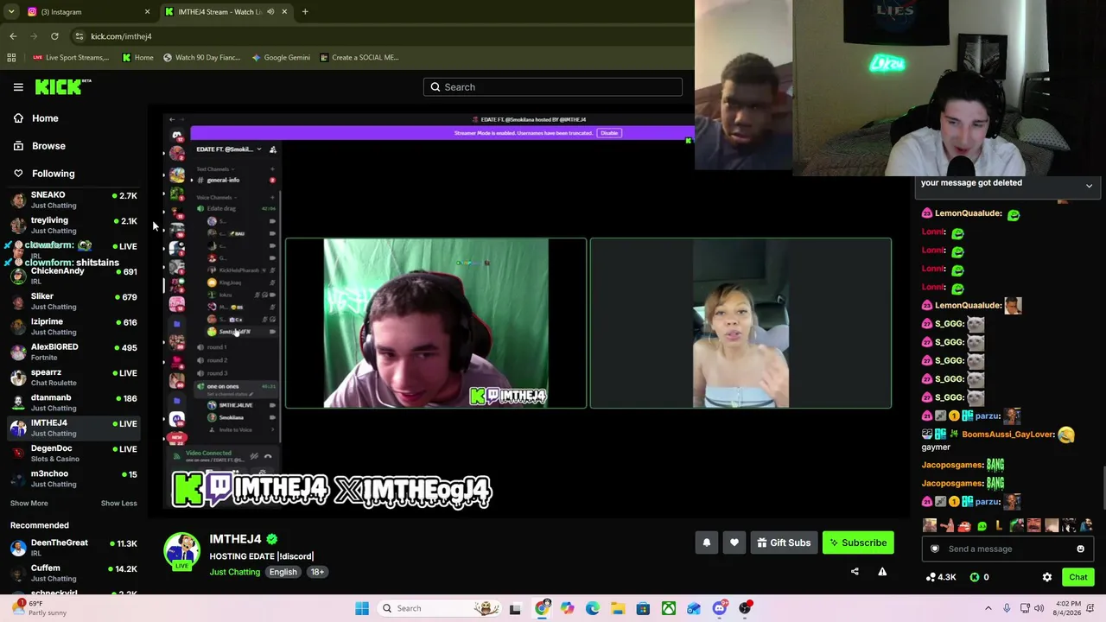Open treyliving channel in following list
1106x622 pixels.
(73, 225)
